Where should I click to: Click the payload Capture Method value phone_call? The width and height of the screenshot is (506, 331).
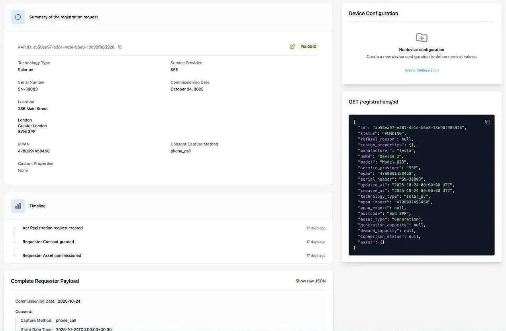pyautogui.click(x=66, y=320)
